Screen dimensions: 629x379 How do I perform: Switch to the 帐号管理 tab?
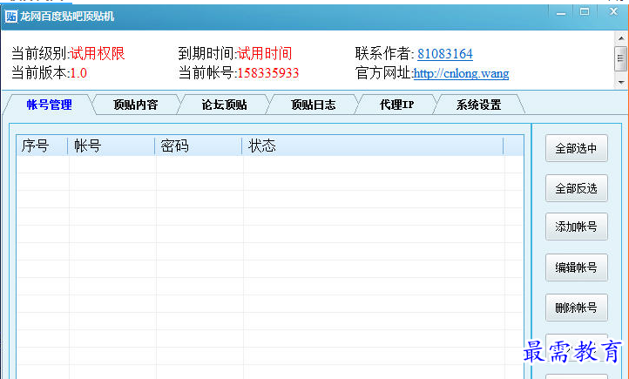50,105
